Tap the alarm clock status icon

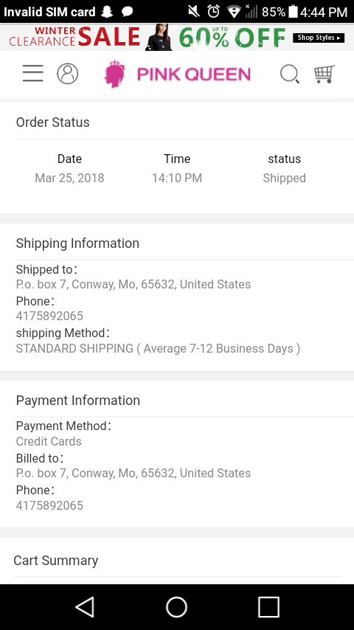pos(213,12)
